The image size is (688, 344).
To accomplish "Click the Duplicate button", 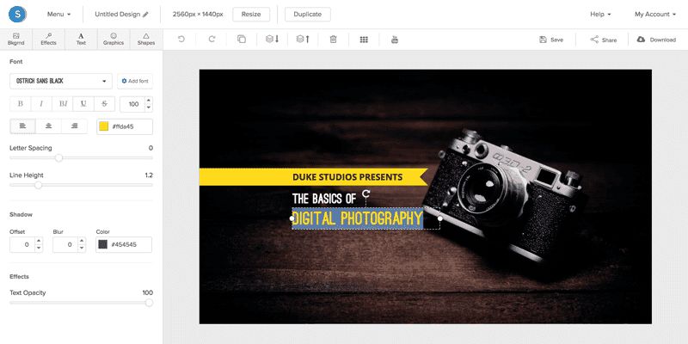I will (308, 14).
